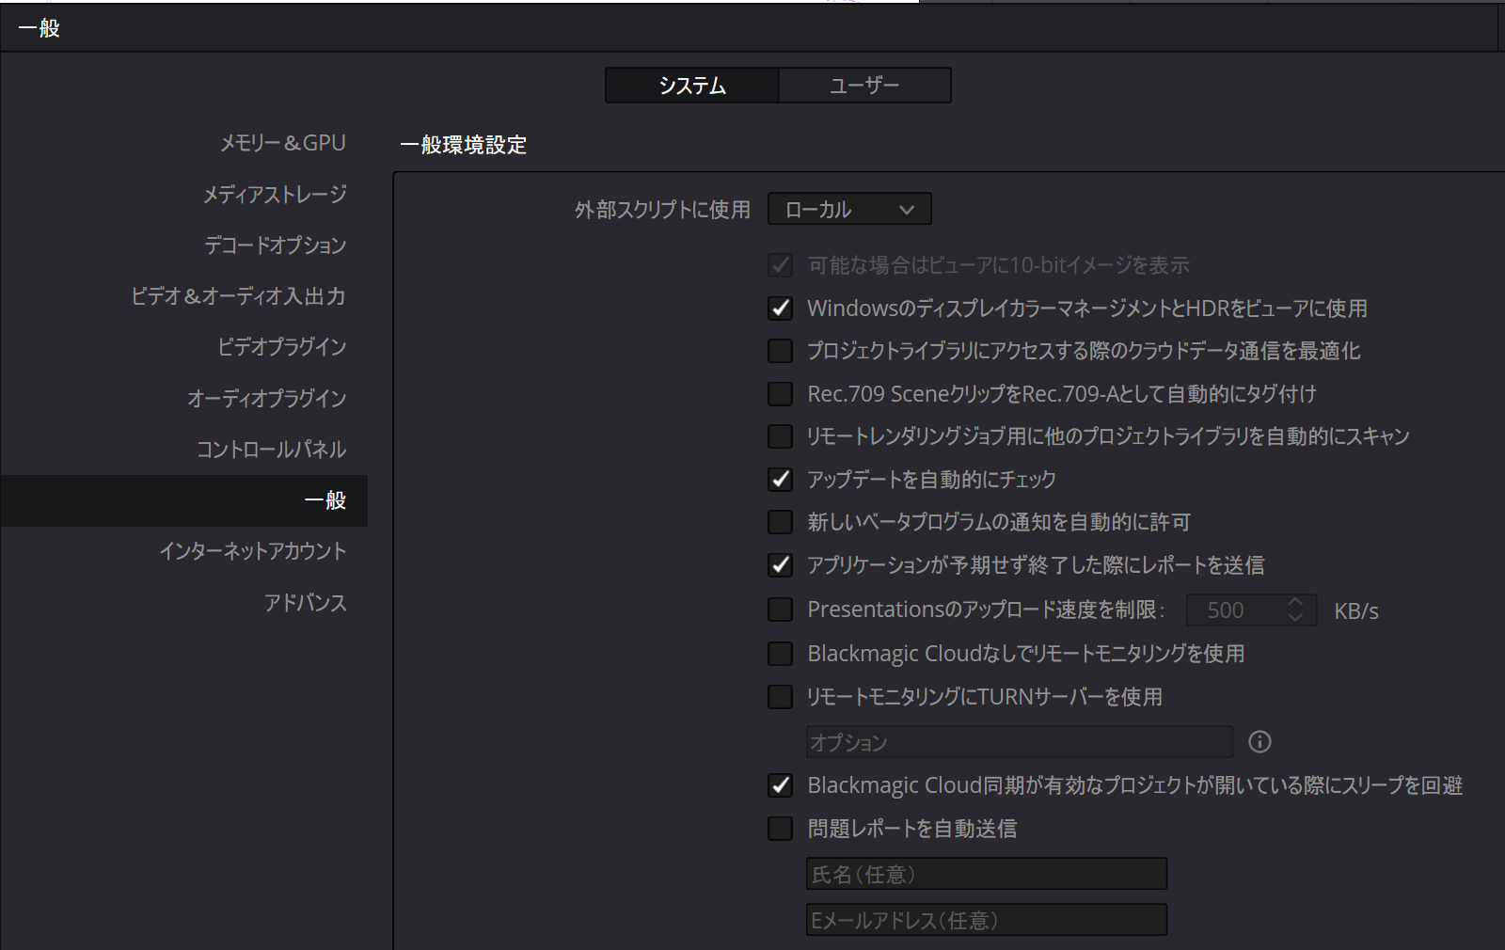Viewport: 1505px width, 950px height.
Task: Go to メディアストレージ section
Action: (x=275, y=195)
